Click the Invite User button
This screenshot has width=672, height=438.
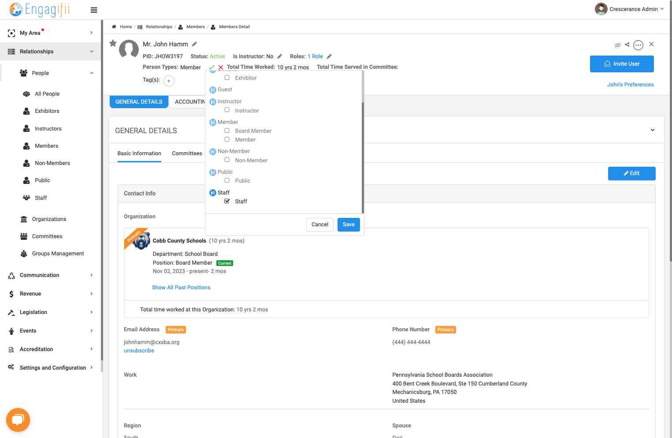[x=622, y=64]
